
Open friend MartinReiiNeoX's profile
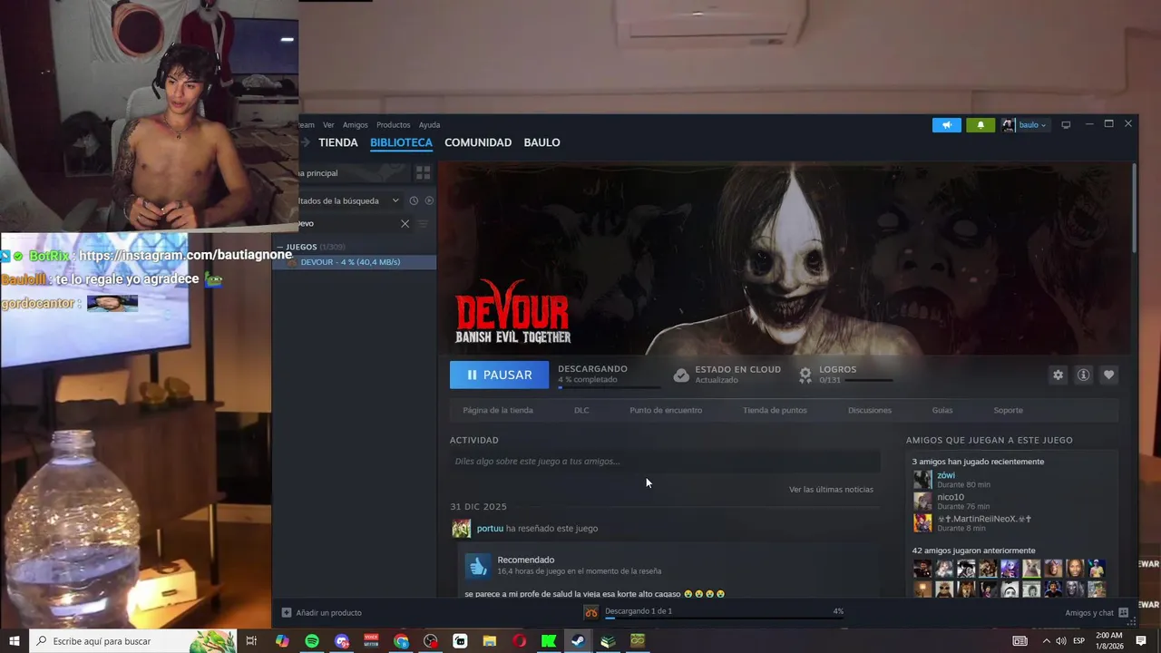coord(984,519)
